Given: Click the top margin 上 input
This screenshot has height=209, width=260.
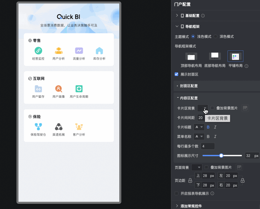Looking at the screenshot, I should point(205,176).
